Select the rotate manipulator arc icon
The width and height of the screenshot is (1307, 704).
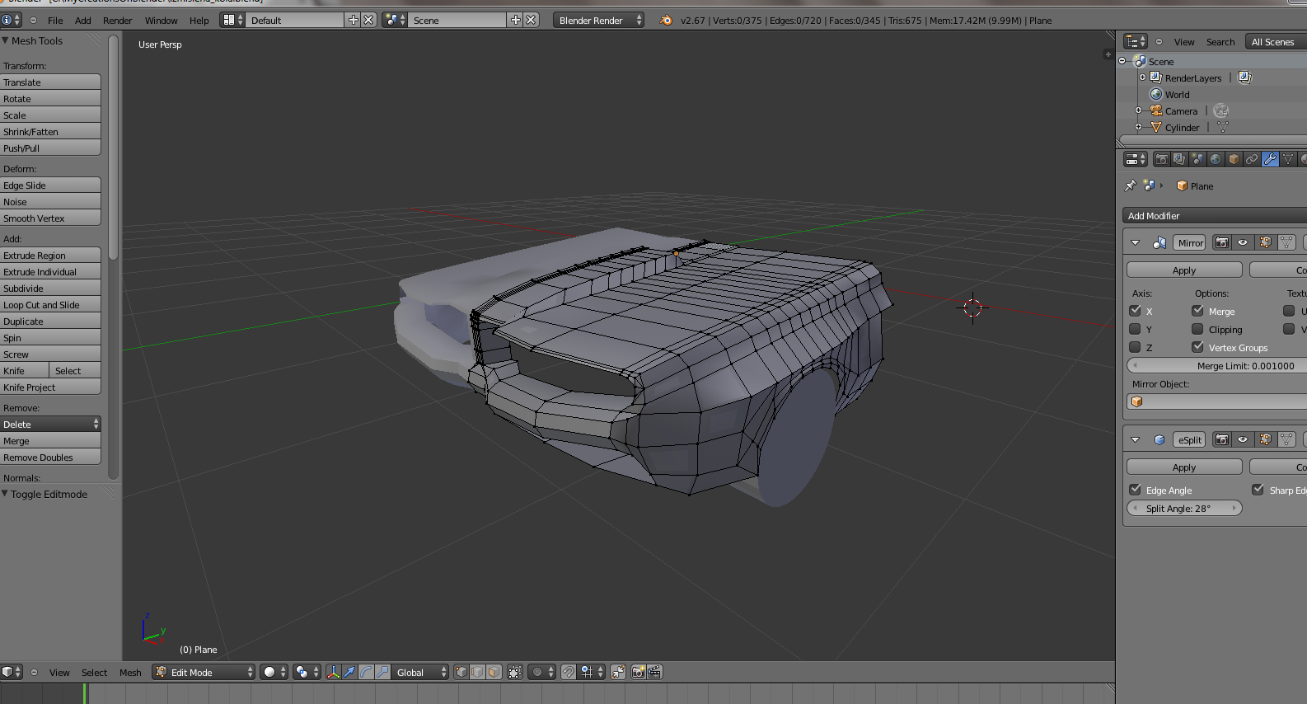[x=366, y=672]
